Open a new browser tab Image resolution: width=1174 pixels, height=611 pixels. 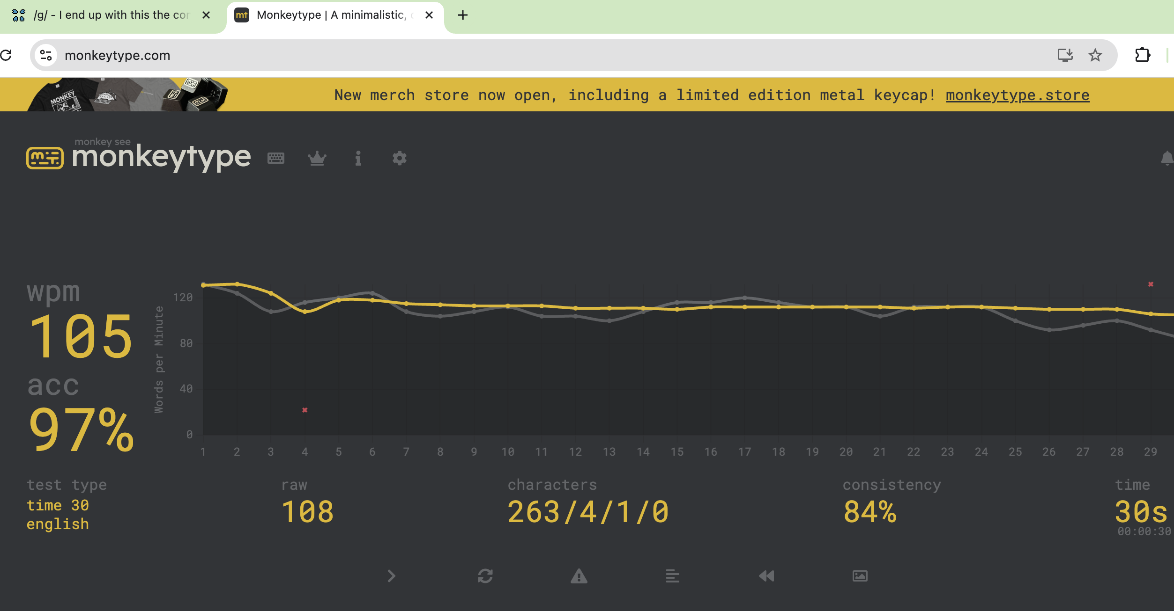(x=463, y=15)
